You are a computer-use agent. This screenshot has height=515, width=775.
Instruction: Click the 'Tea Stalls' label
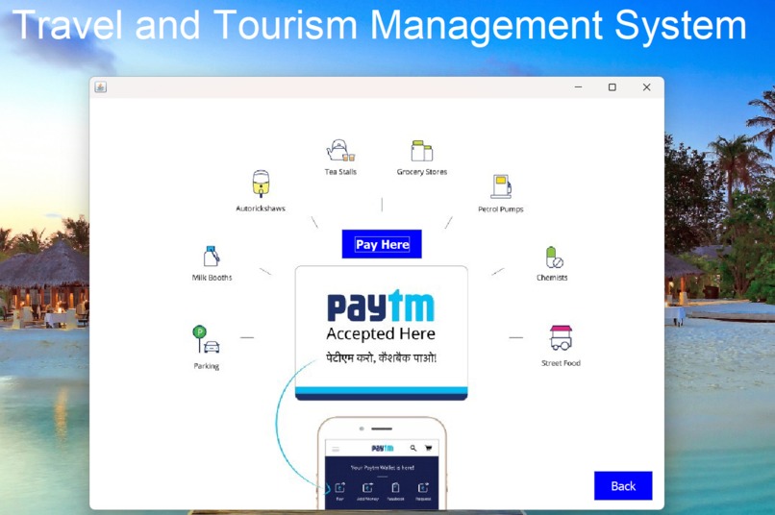[340, 172]
